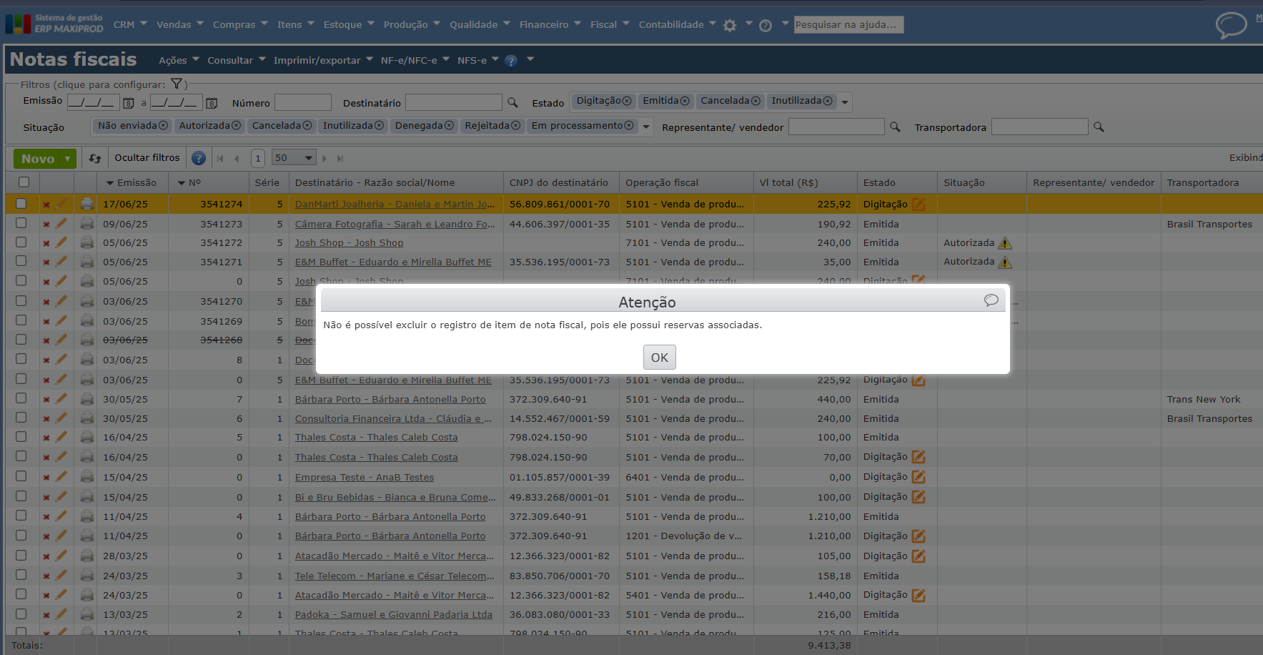Screen dimensions: 1263x655
Task: Open the Ações dropdown menu
Action: coord(179,61)
